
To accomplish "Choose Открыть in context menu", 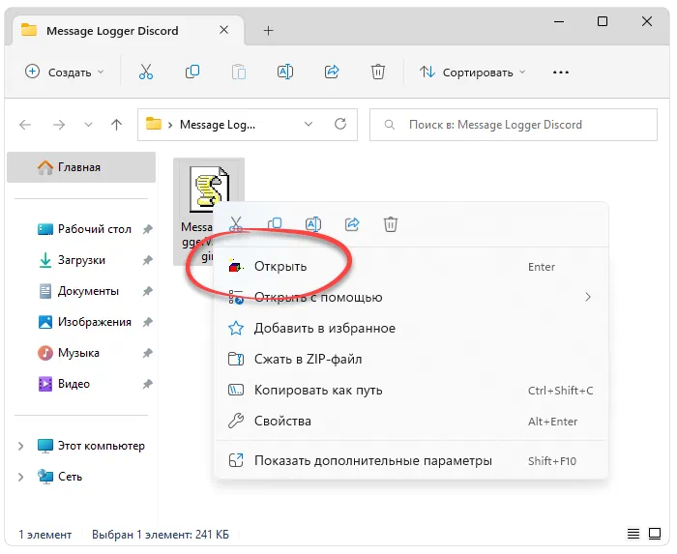I will pos(411,266).
